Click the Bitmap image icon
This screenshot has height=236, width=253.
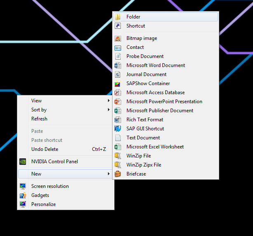click(x=117, y=38)
